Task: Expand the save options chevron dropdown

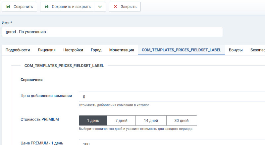Action: click(x=100, y=7)
